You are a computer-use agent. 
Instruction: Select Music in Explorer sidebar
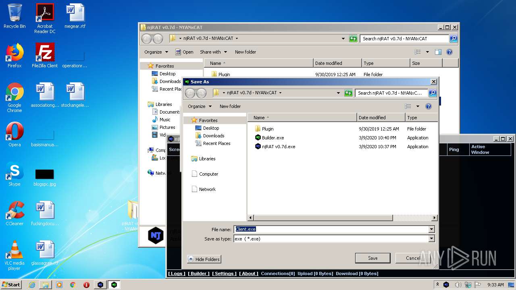click(161, 120)
